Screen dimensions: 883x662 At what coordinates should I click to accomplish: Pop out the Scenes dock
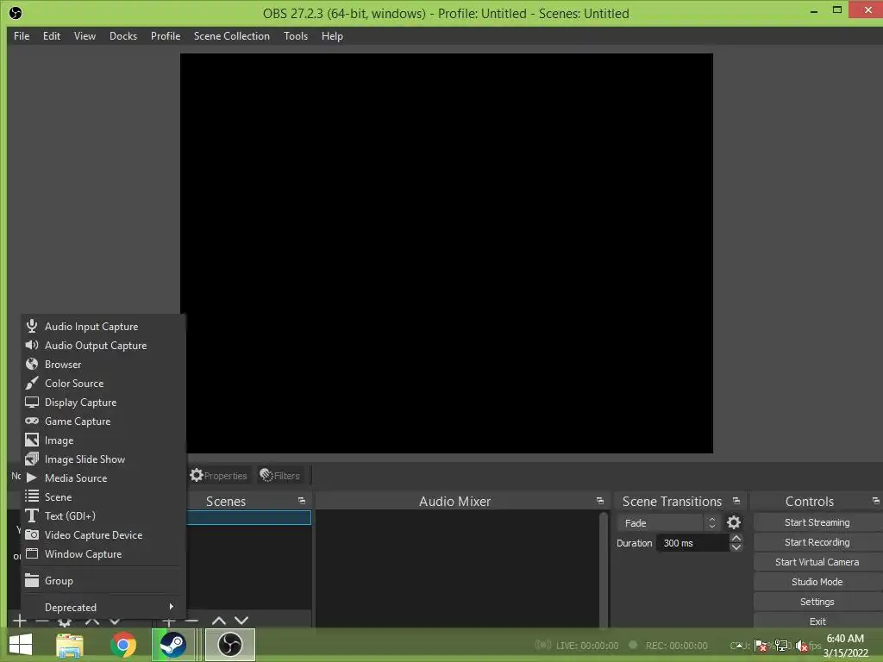coord(302,501)
